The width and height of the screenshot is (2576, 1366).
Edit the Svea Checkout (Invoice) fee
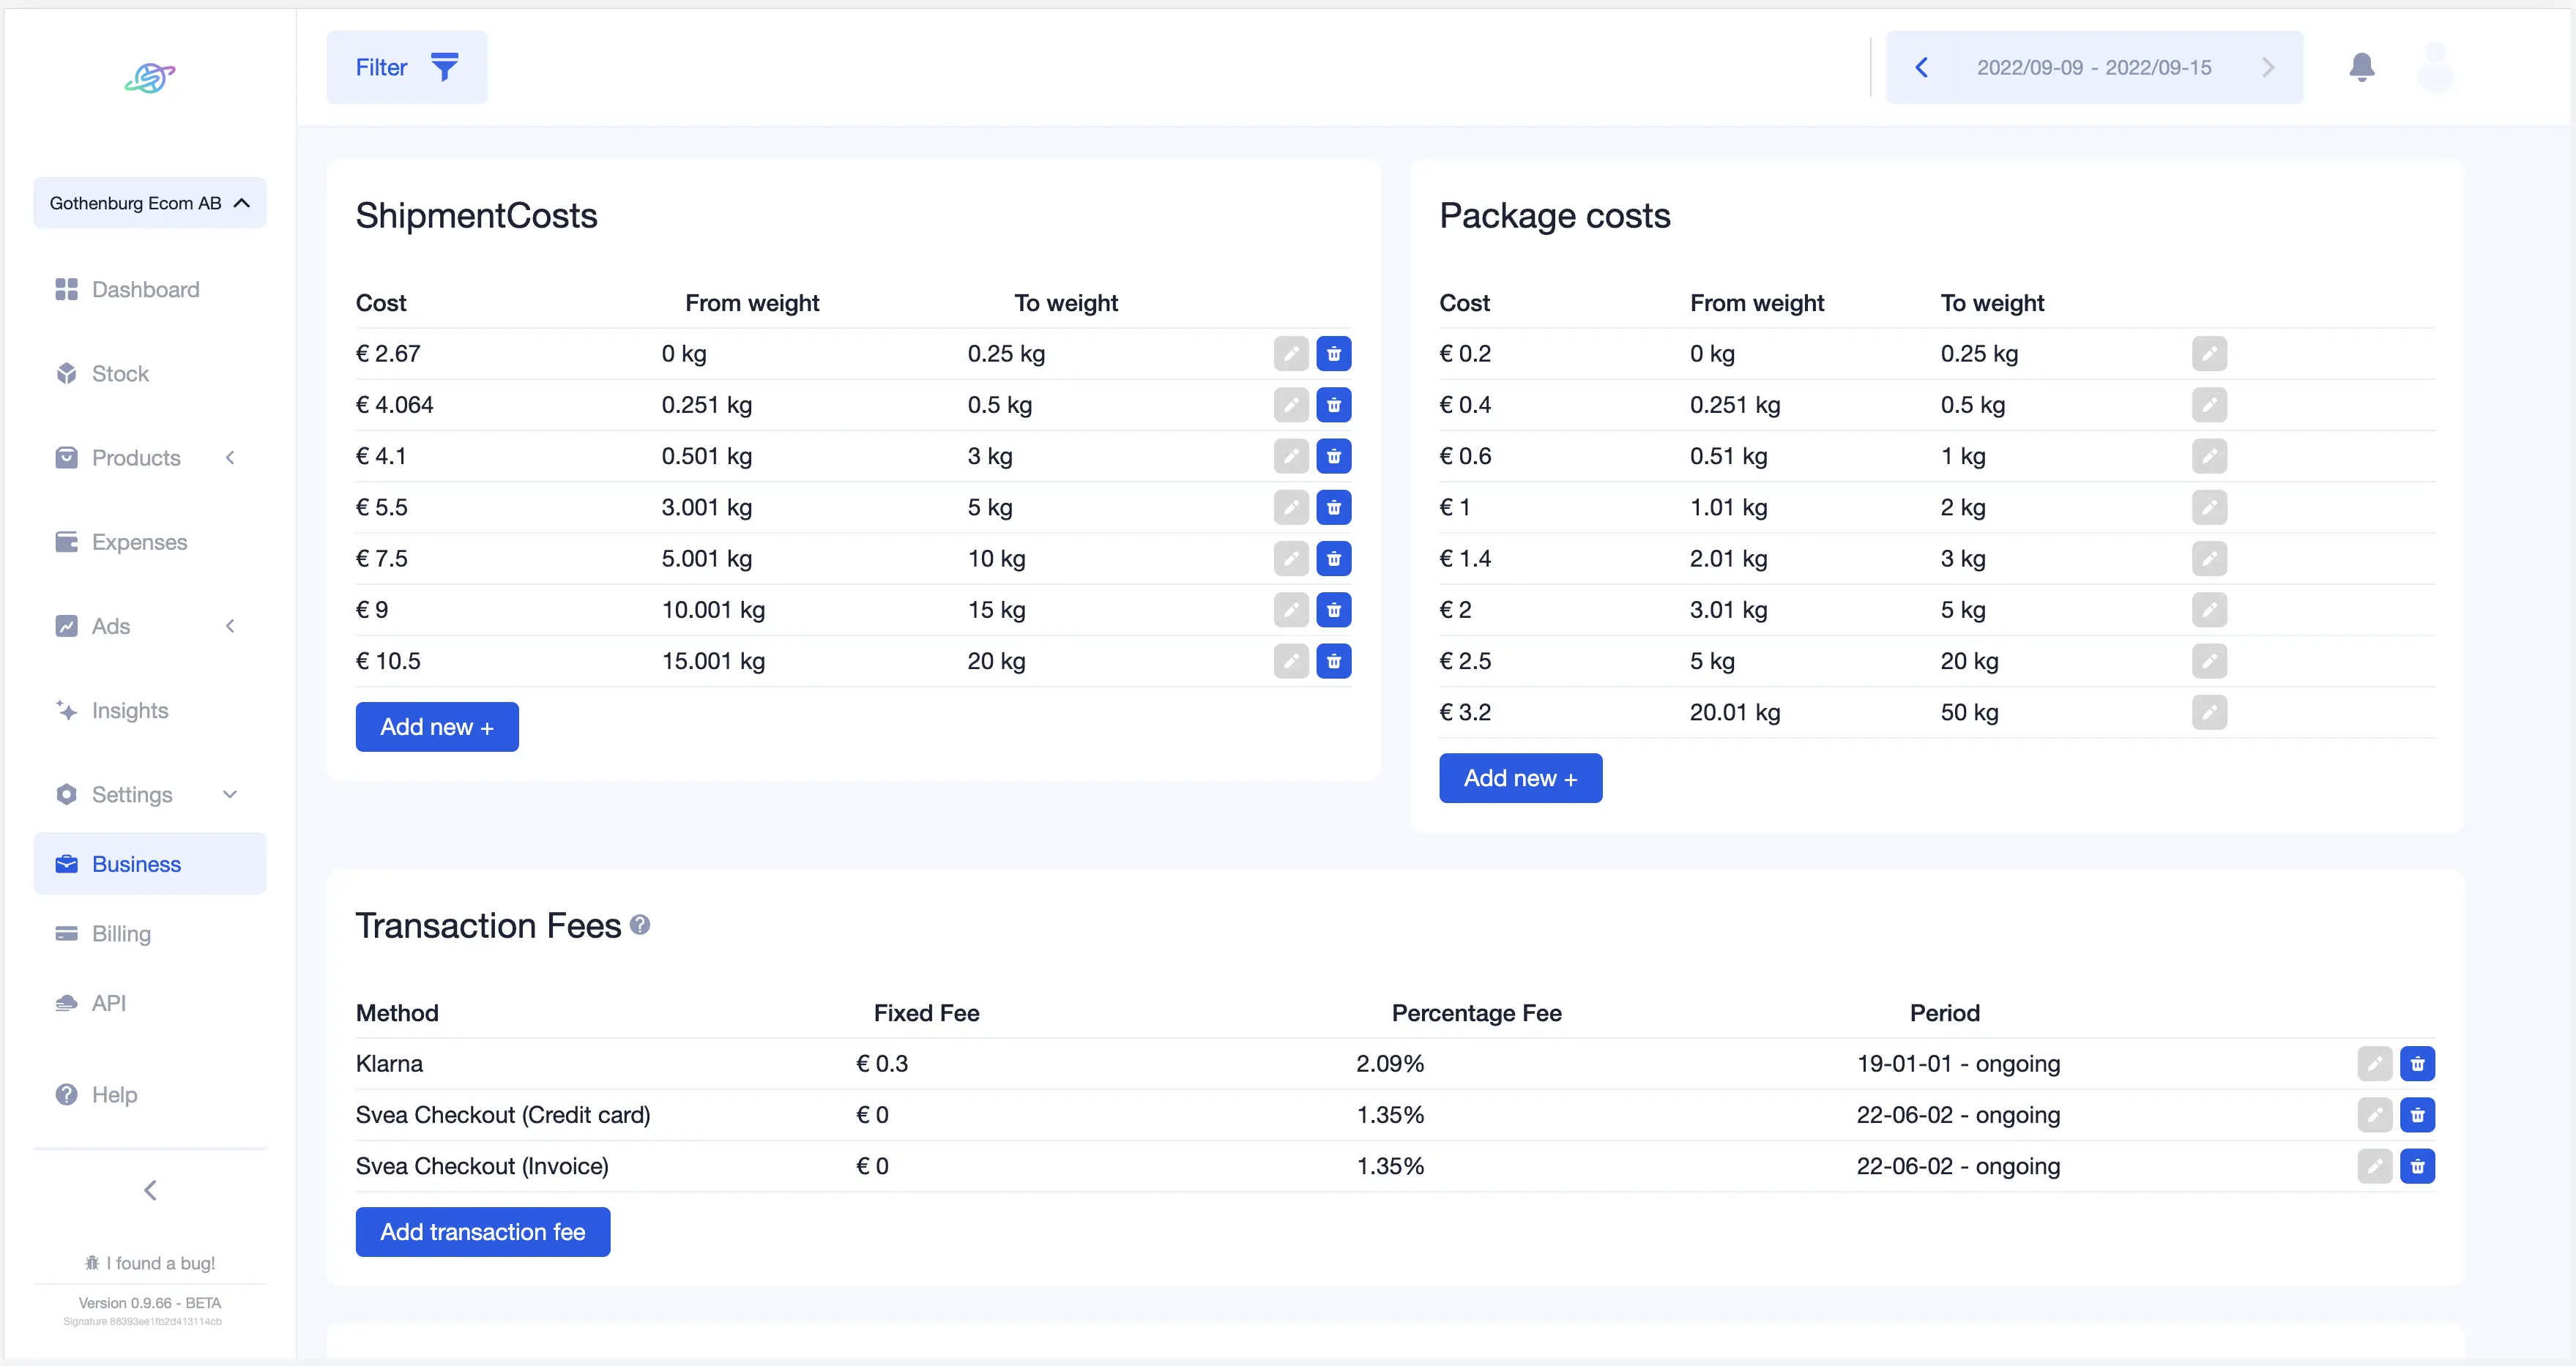(x=2374, y=1166)
